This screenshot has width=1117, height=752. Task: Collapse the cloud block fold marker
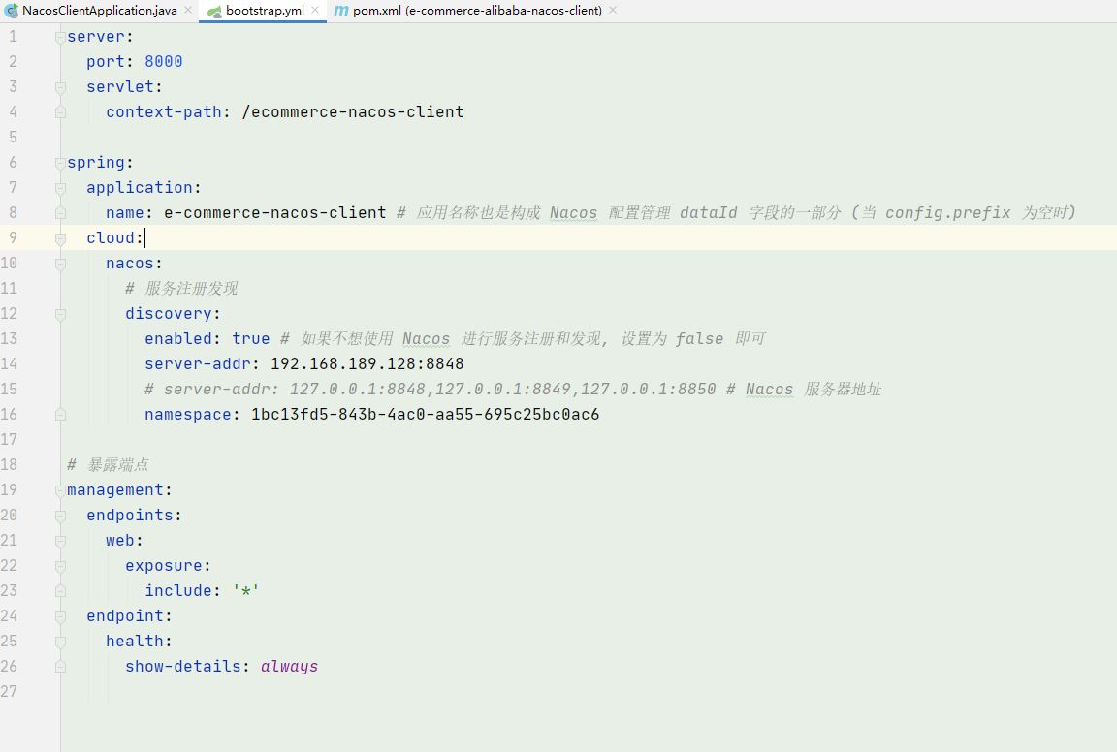pyautogui.click(x=60, y=238)
